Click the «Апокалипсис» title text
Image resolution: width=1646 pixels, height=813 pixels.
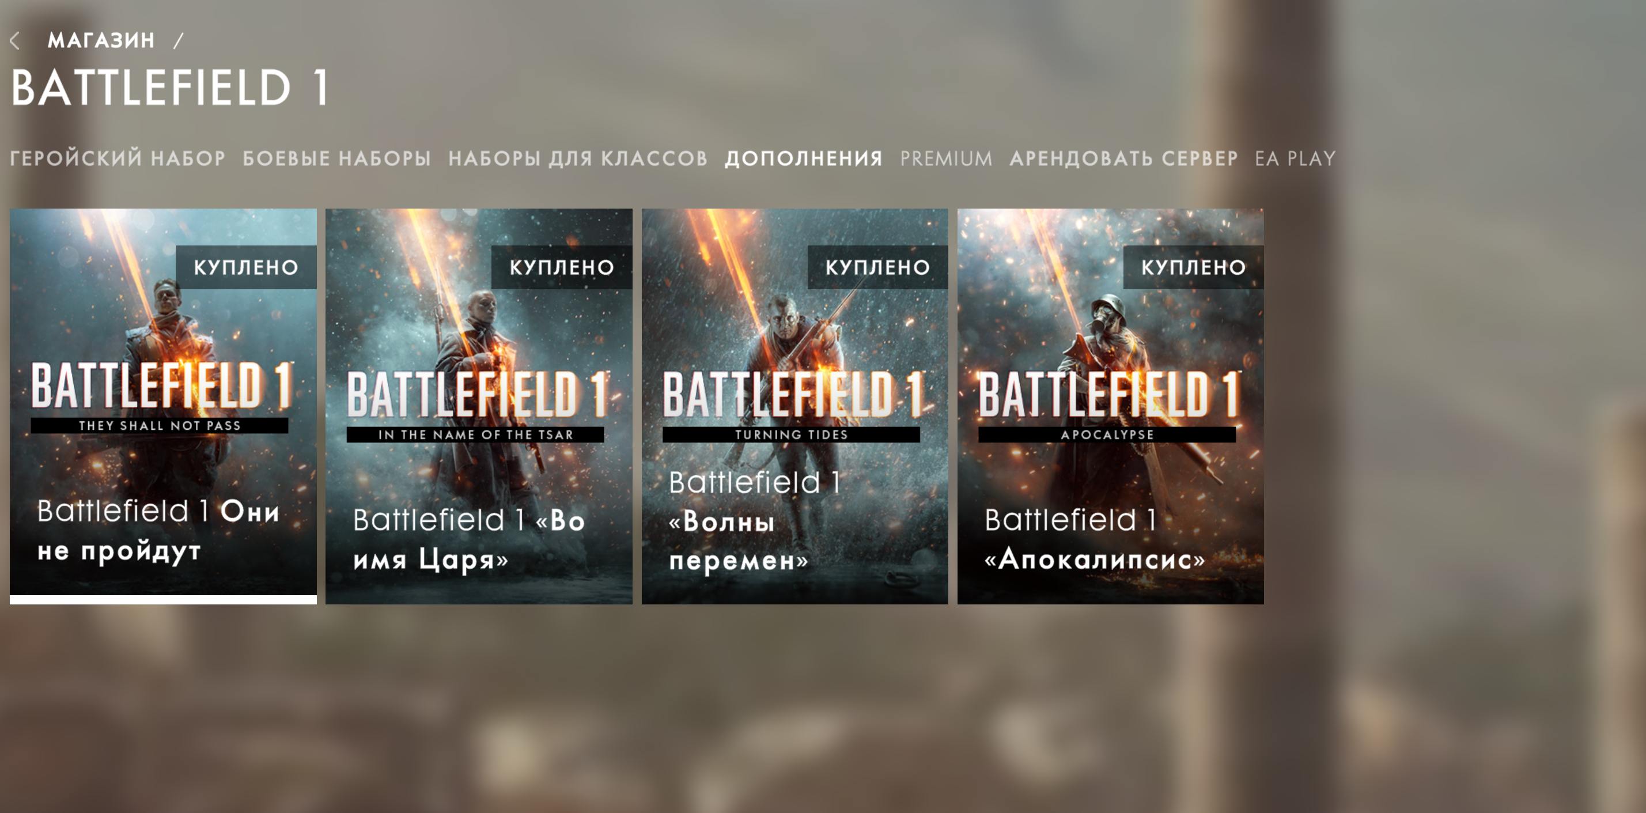pos(1095,559)
